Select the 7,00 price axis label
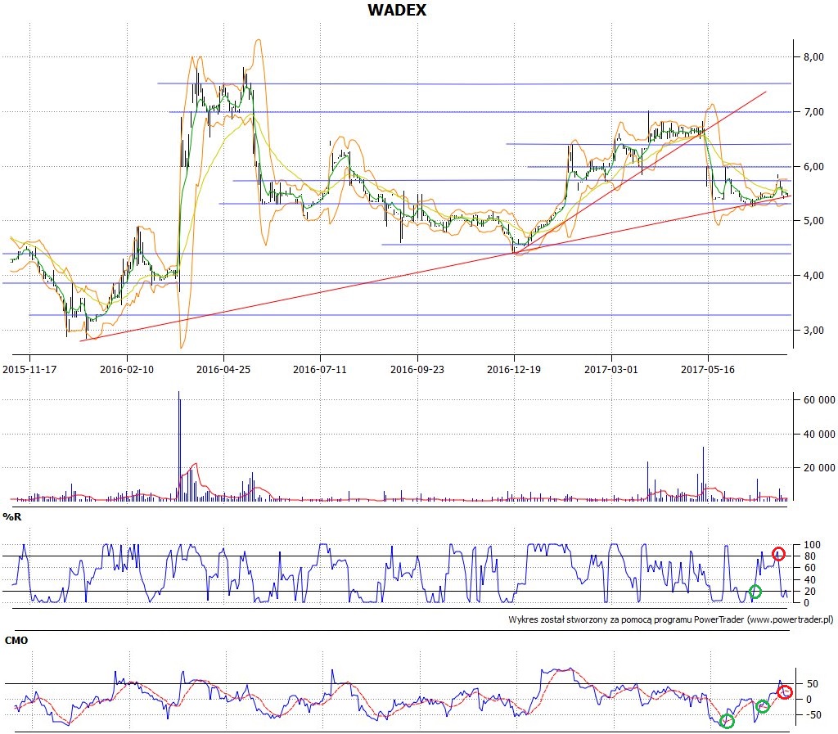This screenshot has width=838, height=734. [813, 111]
